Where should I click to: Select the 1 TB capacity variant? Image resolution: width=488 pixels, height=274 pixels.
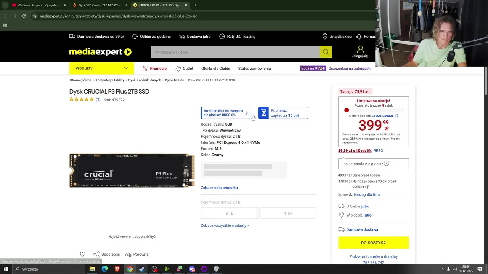[x=288, y=213]
